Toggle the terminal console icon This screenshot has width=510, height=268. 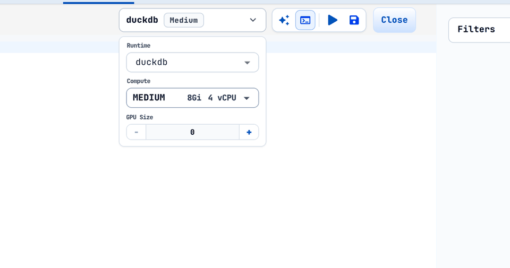305,20
